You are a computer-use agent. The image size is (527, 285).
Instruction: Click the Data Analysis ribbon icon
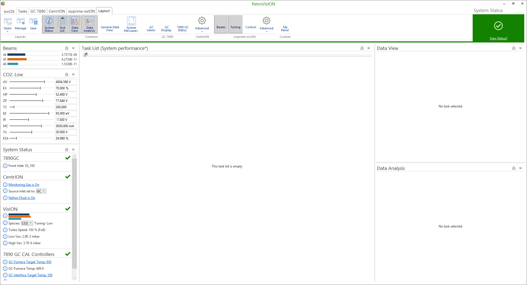click(89, 24)
